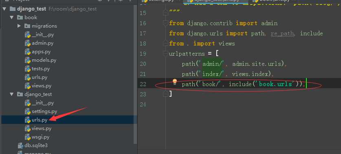Click views.py file icon under inner django_test
The width and height of the screenshot is (341, 154).
coord(28,129)
